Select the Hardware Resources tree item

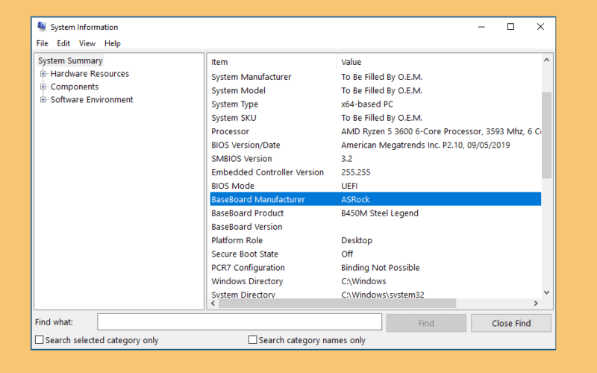point(90,73)
